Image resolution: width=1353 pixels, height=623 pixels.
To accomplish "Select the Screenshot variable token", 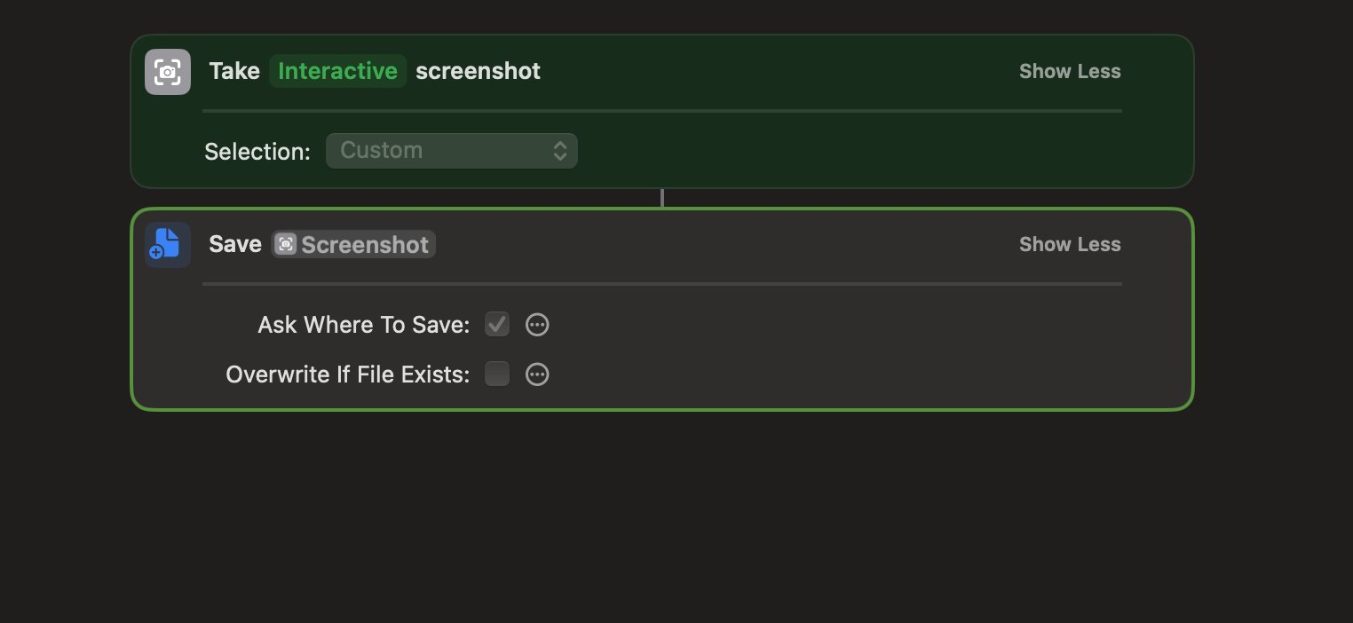I will click(364, 244).
